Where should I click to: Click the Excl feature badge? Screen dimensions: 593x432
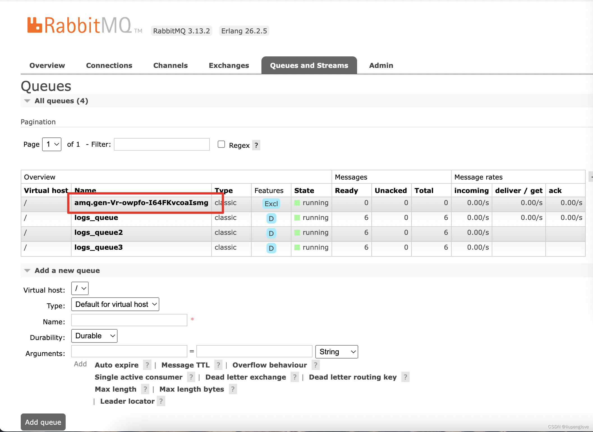coord(271,204)
